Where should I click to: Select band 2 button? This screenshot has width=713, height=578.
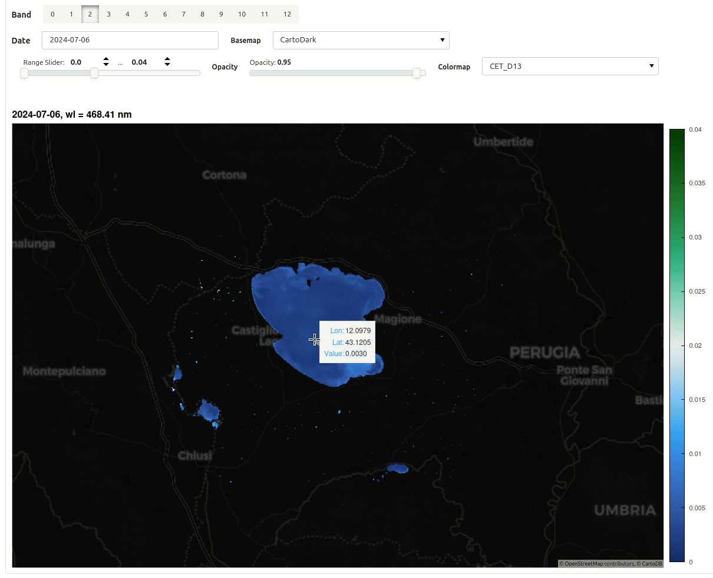point(90,14)
